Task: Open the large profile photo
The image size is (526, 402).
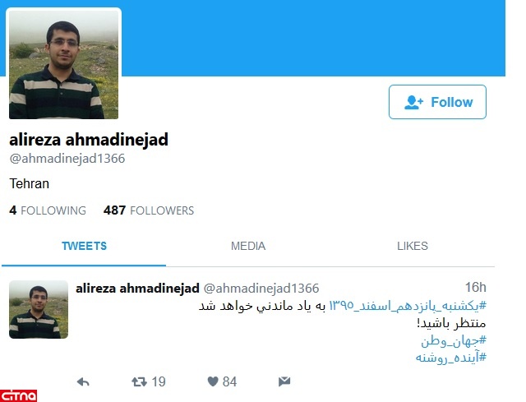Action: coord(64,64)
